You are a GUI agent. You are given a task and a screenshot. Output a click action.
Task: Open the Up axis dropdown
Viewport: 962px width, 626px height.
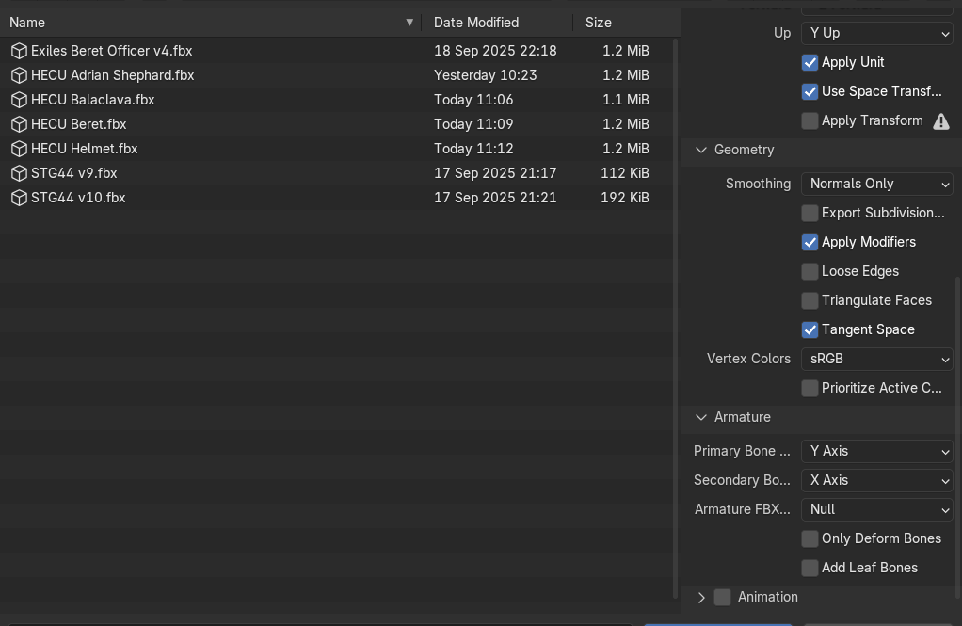click(876, 33)
